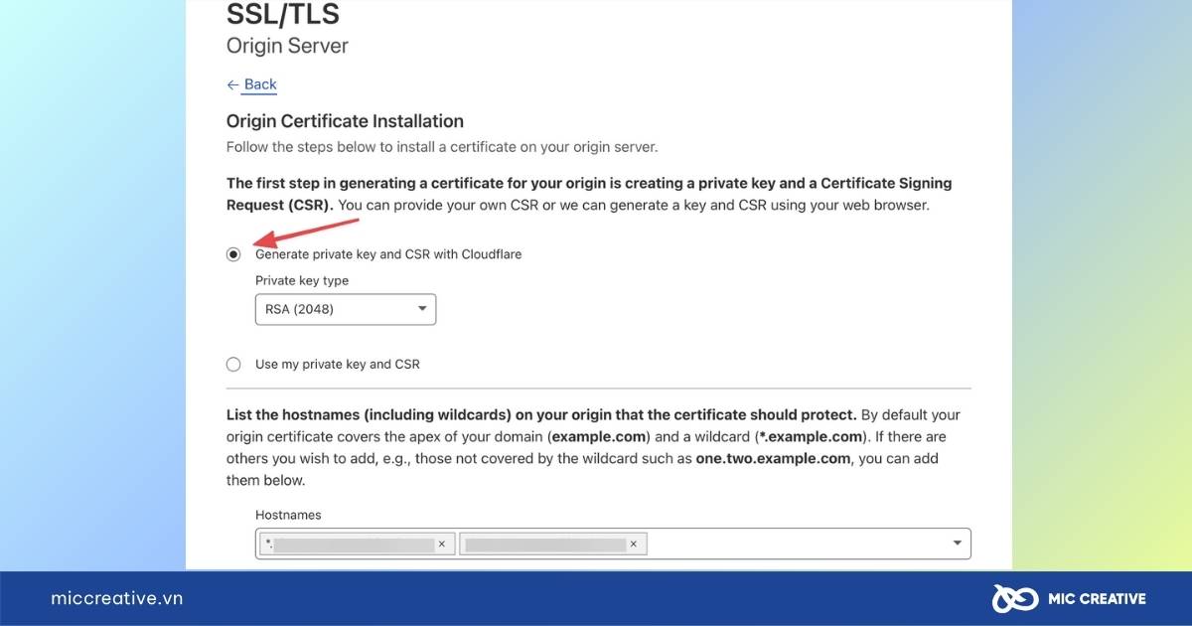Select Use my private key and CSR
The height and width of the screenshot is (626, 1192).
tap(233, 365)
